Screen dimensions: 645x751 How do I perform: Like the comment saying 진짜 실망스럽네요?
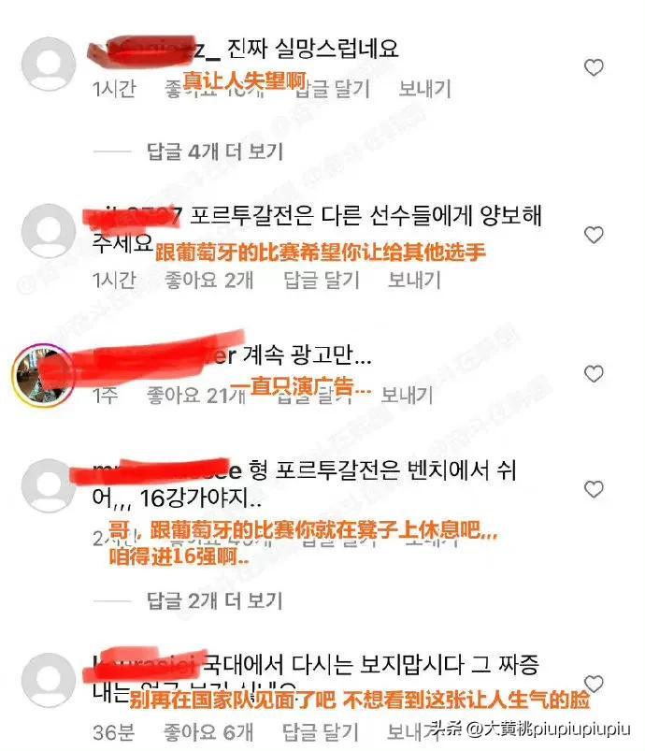[x=594, y=67]
